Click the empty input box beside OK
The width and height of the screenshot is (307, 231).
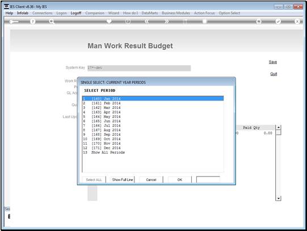click(208, 180)
